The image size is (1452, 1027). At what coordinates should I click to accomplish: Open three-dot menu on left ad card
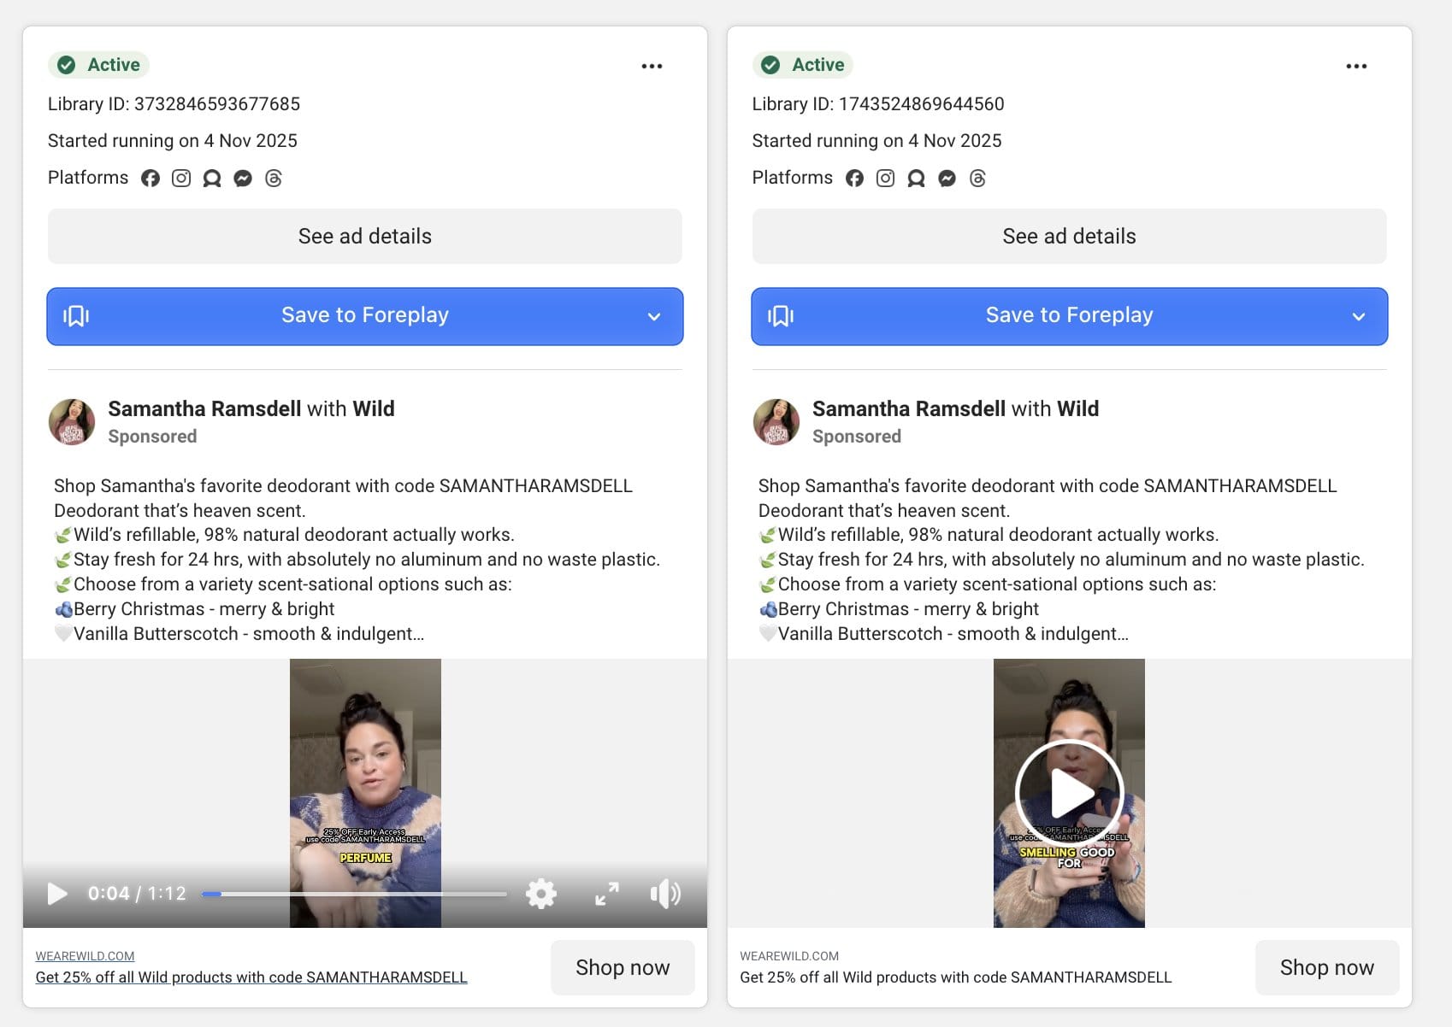pos(652,66)
